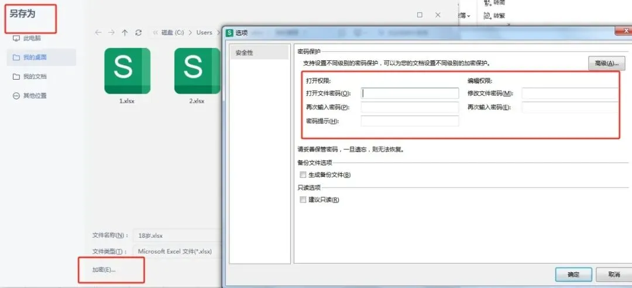632x288 pixels.
Task: Click the 2.xlsx file name
Action: point(197,101)
